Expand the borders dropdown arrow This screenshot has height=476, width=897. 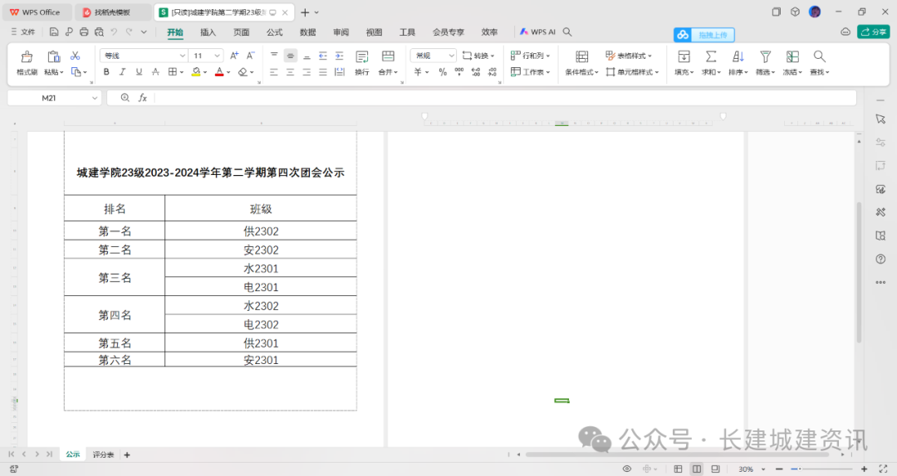point(181,73)
